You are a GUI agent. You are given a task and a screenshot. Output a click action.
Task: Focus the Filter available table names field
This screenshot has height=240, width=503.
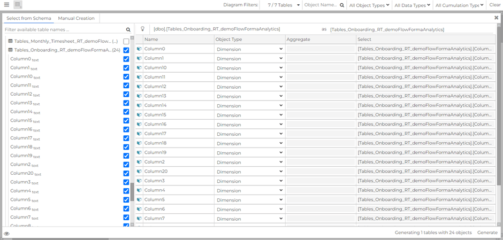click(x=65, y=30)
